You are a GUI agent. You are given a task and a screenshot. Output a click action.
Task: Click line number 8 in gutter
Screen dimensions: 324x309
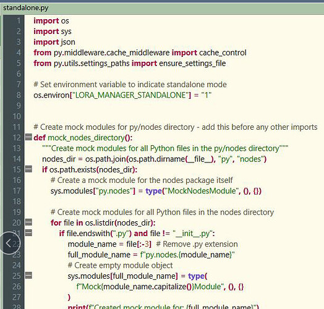[x=19, y=95]
